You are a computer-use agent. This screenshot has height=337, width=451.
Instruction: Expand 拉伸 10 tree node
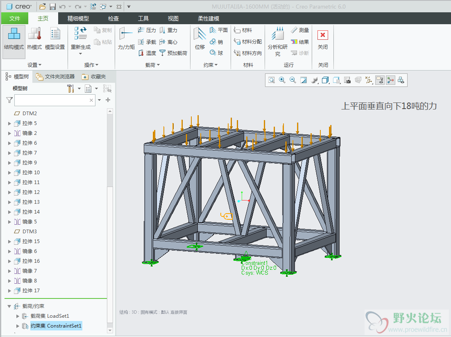tap(9, 173)
